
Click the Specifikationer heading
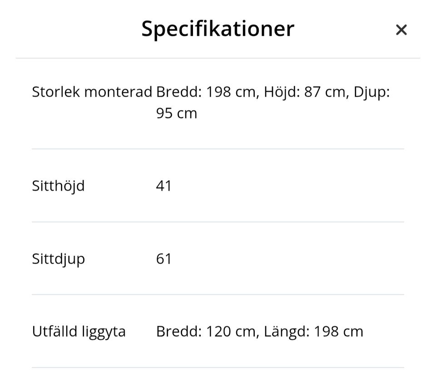click(x=218, y=29)
